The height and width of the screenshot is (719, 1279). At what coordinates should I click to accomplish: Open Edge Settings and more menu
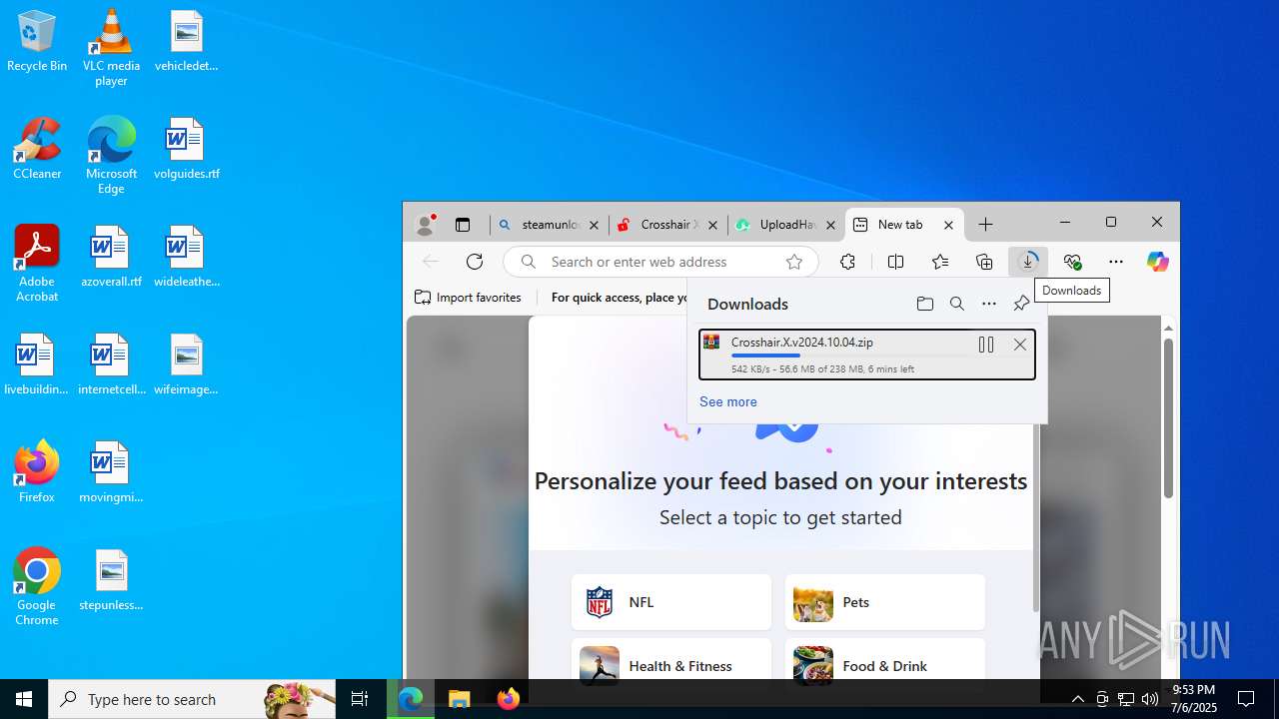[1116, 262]
